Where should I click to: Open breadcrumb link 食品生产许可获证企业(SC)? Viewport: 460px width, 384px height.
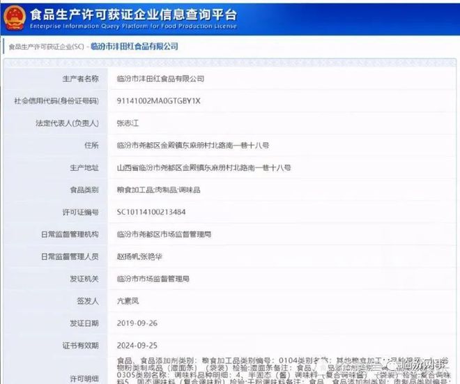point(47,47)
